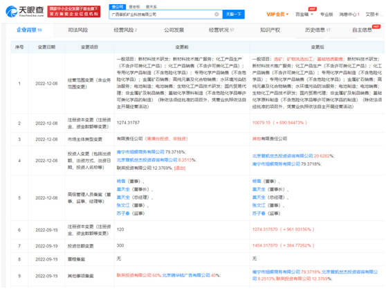Expand the 百宝箱 dropdown menu

pyautogui.click(x=304, y=15)
